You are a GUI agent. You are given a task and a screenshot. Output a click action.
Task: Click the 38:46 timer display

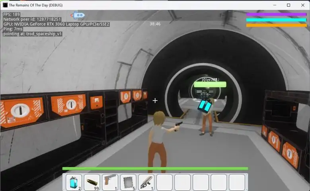pyautogui.click(x=155, y=24)
